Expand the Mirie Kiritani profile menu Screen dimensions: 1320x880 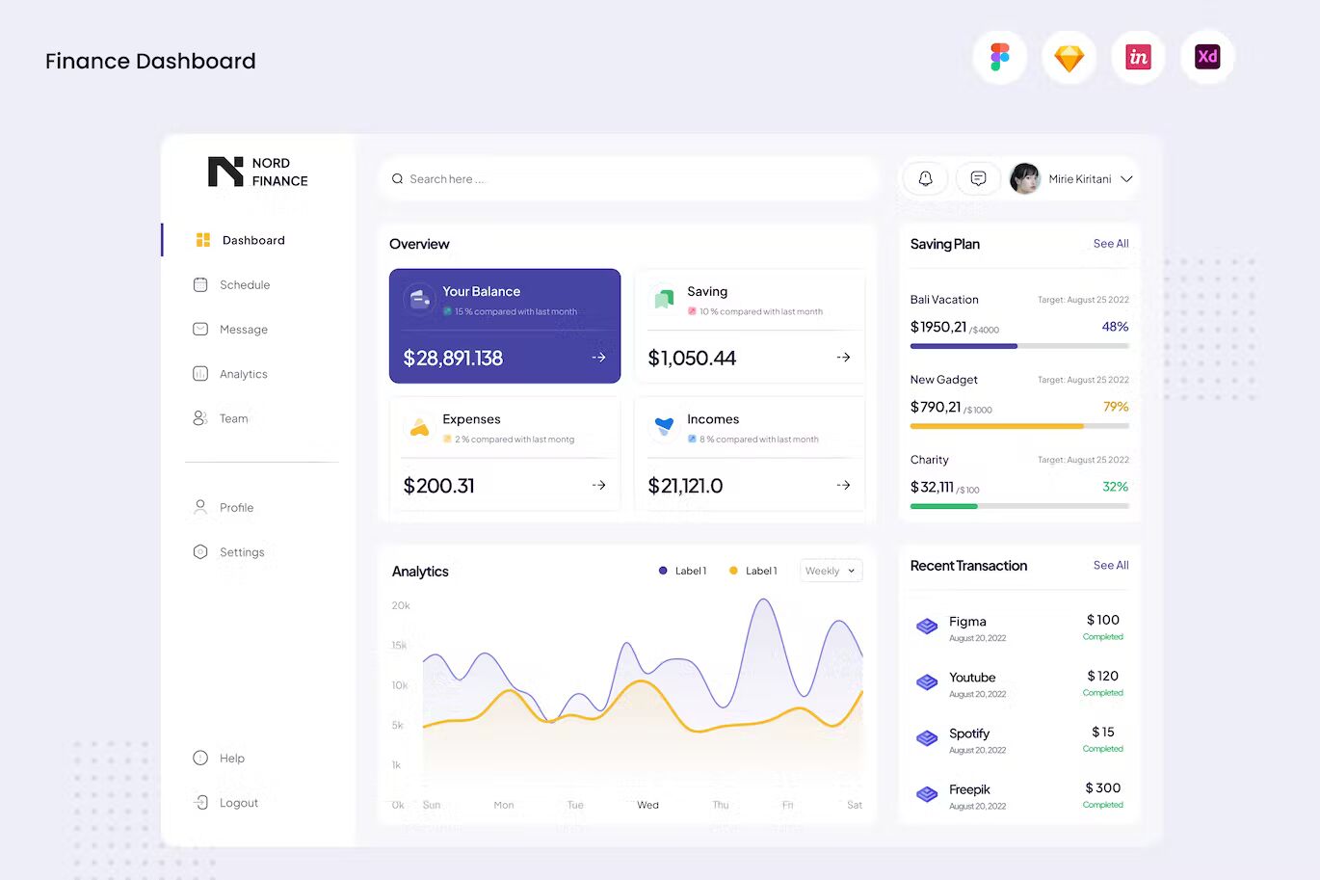pos(1126,179)
